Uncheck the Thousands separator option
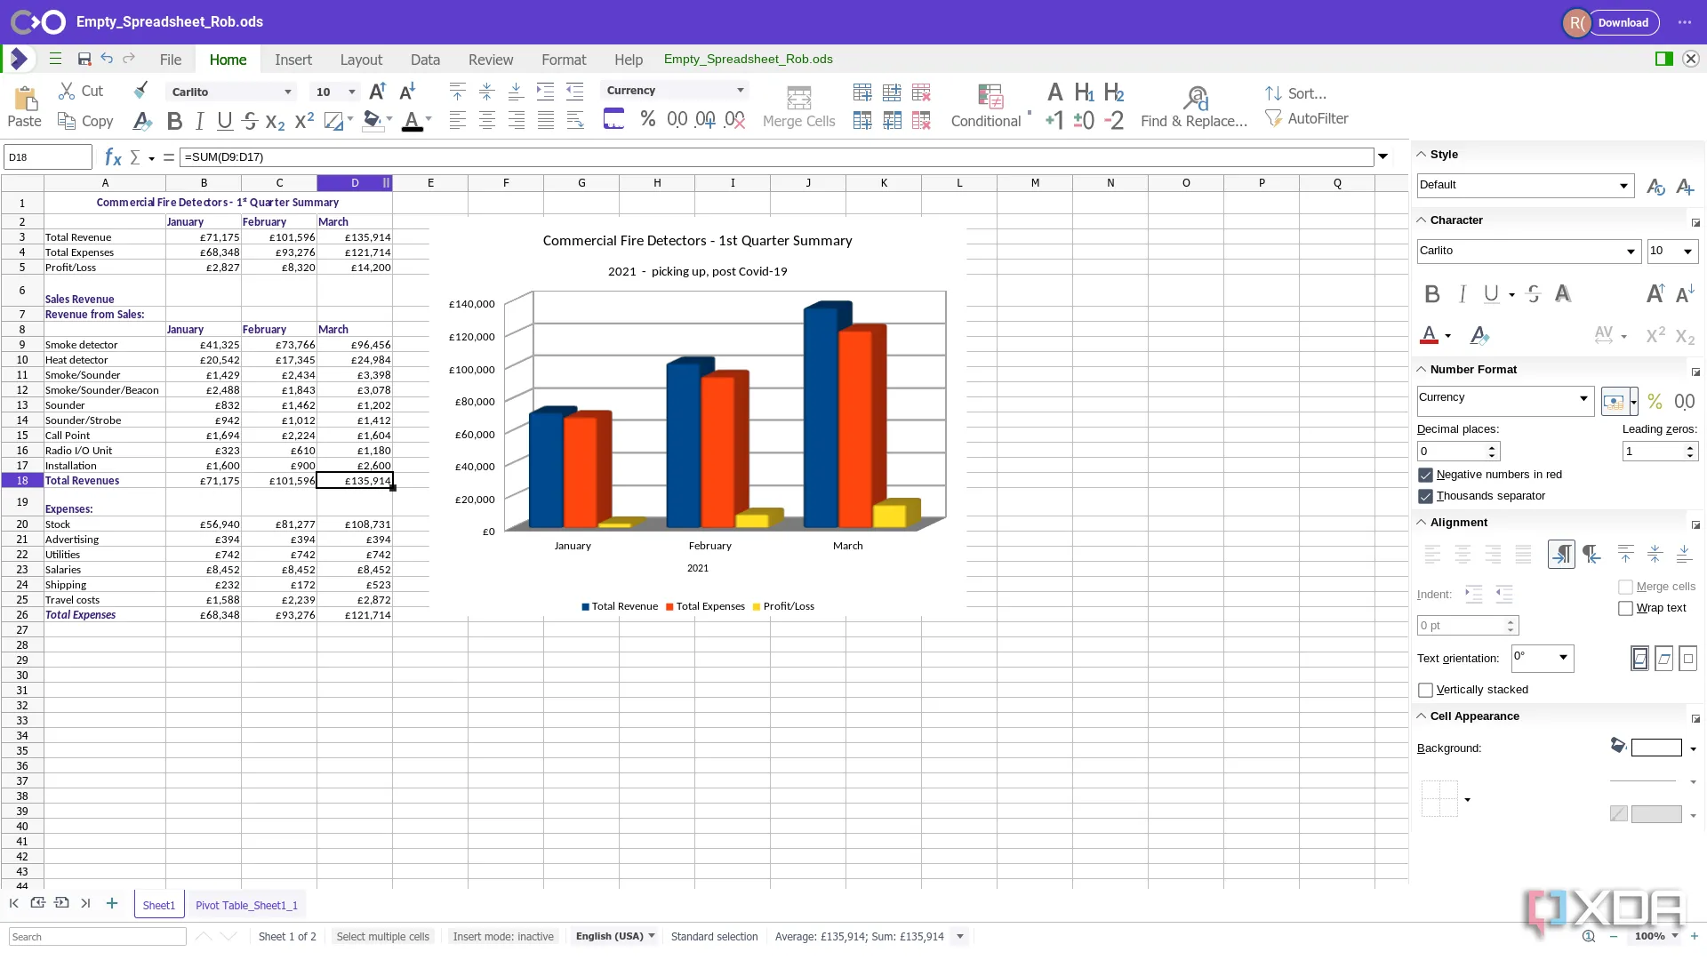This screenshot has height=960, width=1707. pyautogui.click(x=1426, y=496)
